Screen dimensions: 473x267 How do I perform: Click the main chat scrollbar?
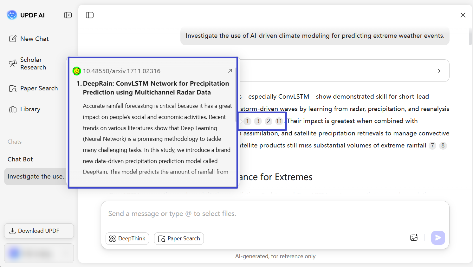coord(470,37)
